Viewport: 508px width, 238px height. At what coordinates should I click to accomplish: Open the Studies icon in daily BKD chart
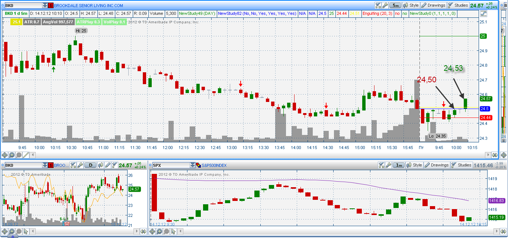coord(115,165)
